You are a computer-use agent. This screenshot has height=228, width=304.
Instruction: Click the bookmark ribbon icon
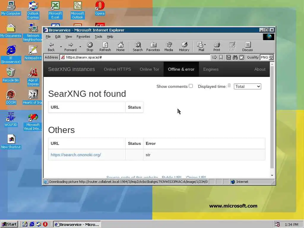221,57
